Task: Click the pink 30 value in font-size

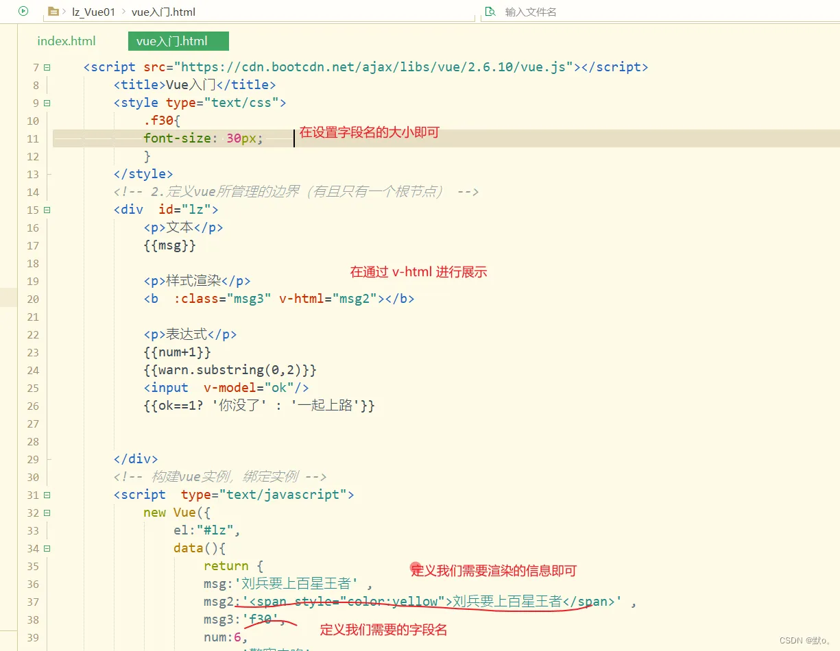Action: point(233,138)
